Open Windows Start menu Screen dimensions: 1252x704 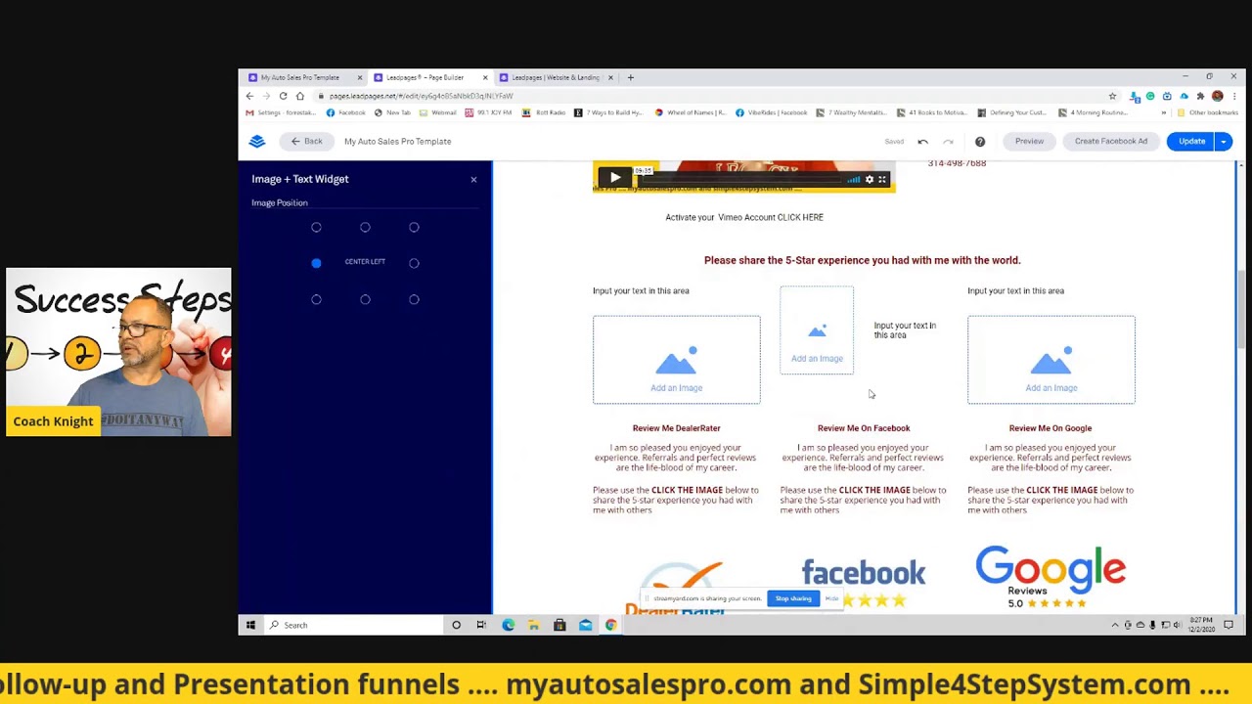coord(250,625)
